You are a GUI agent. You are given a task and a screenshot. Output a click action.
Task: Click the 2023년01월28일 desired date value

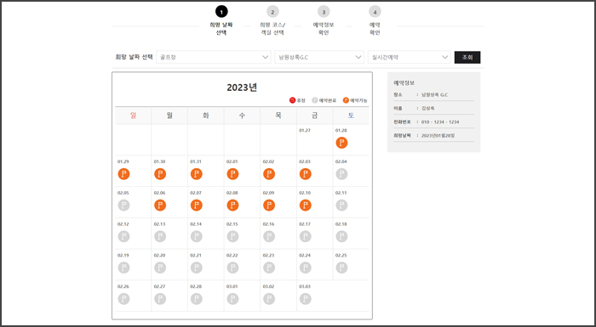(x=438, y=135)
